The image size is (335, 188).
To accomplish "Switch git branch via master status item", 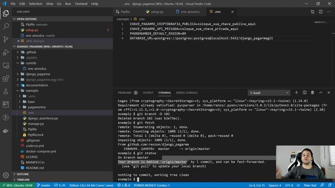I will (x=44, y=185).
